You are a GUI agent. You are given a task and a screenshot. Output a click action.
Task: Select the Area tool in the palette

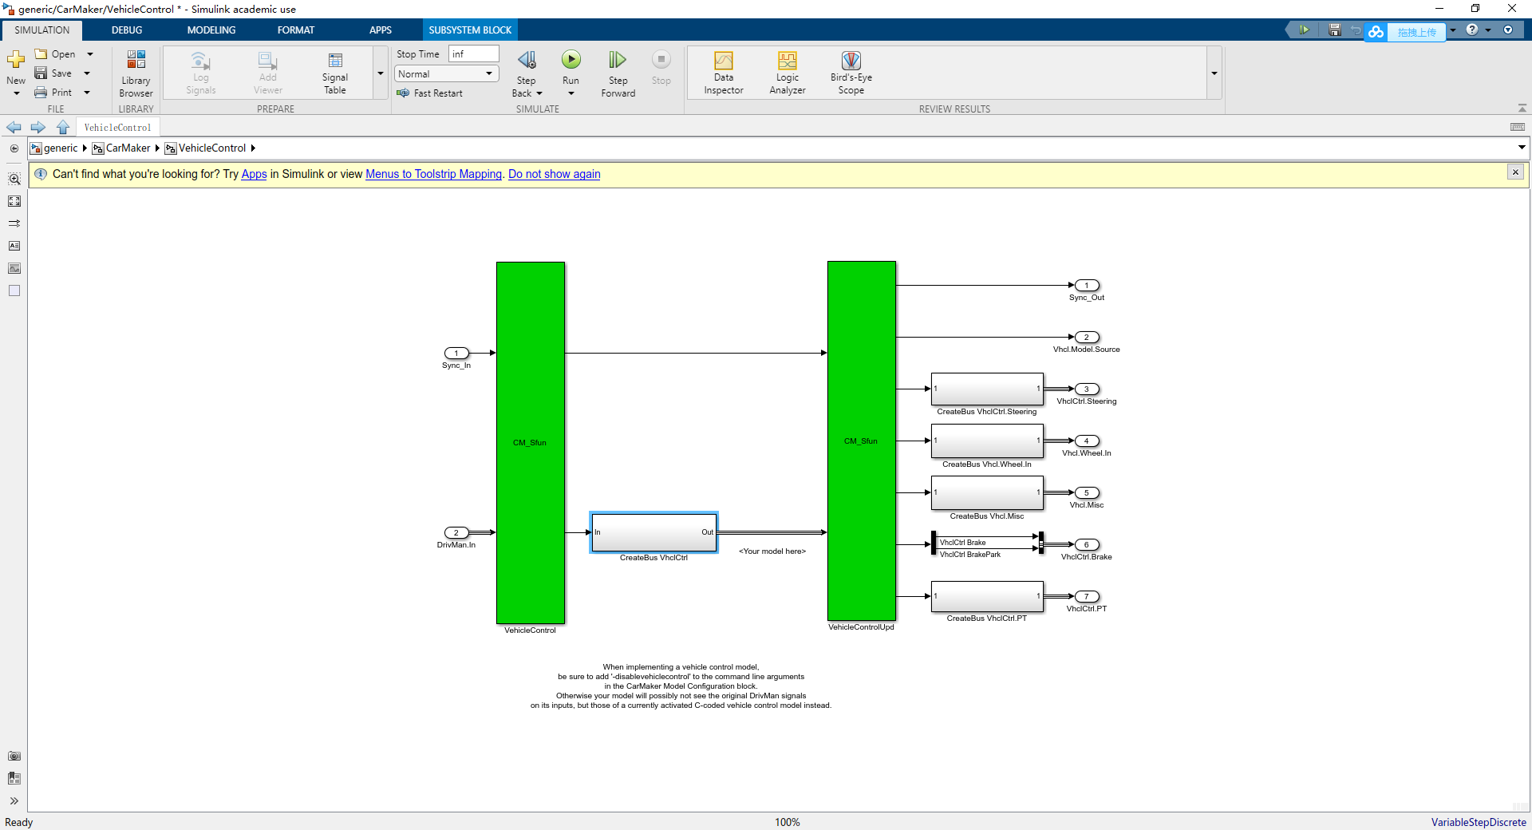tap(14, 290)
